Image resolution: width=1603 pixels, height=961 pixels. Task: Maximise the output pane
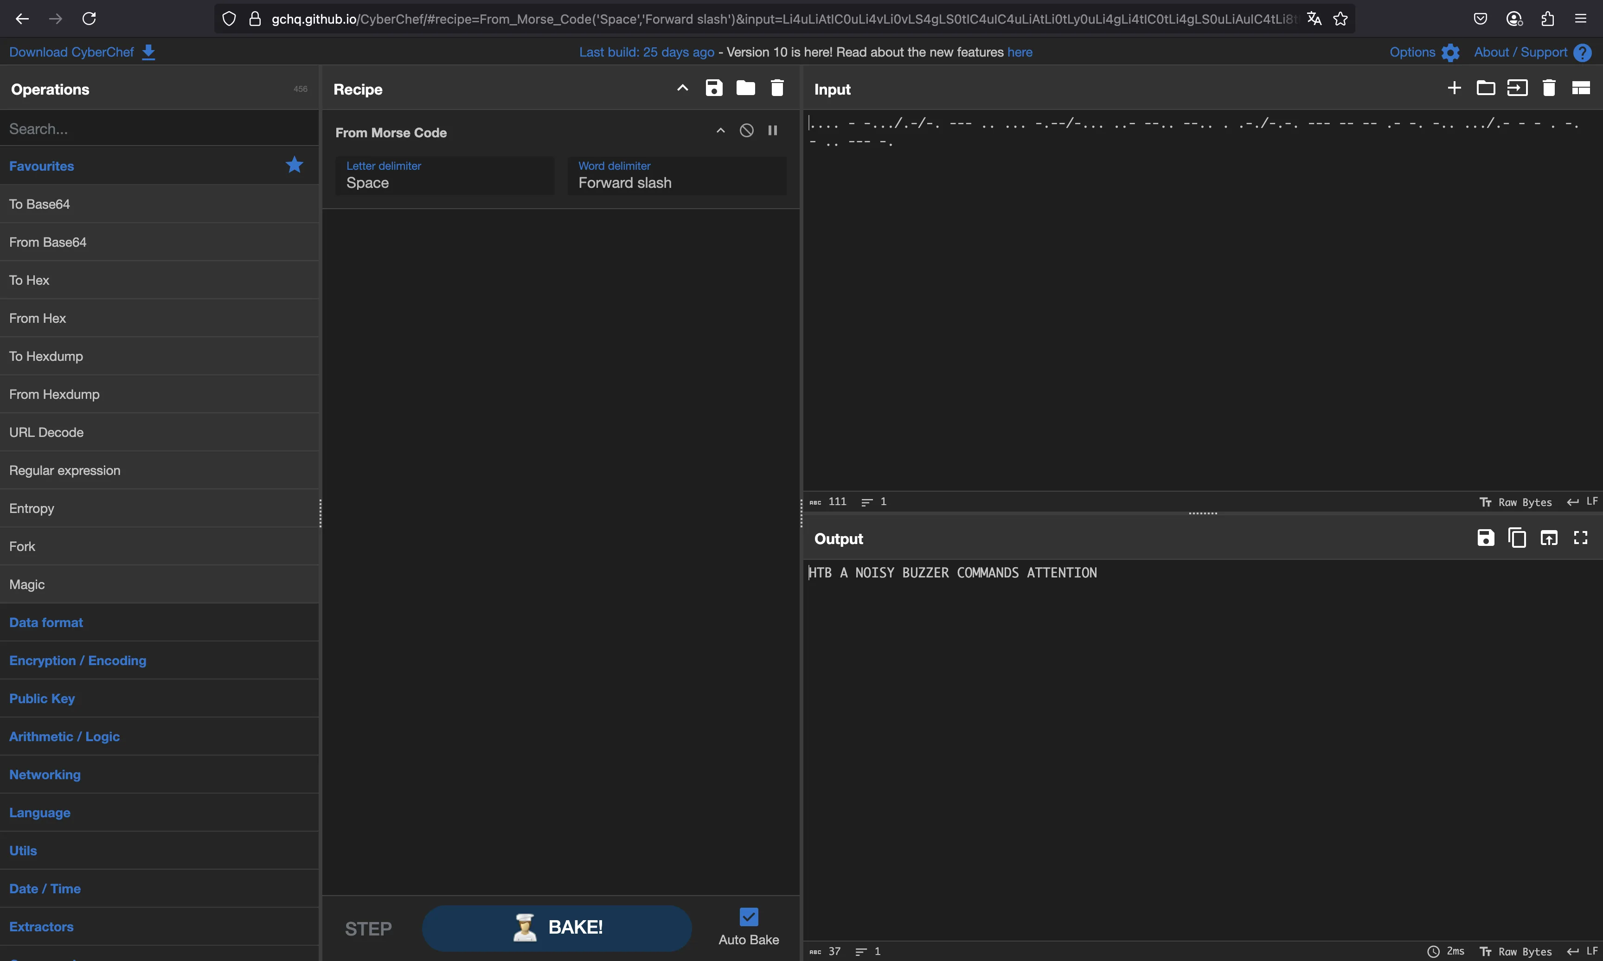(1580, 538)
